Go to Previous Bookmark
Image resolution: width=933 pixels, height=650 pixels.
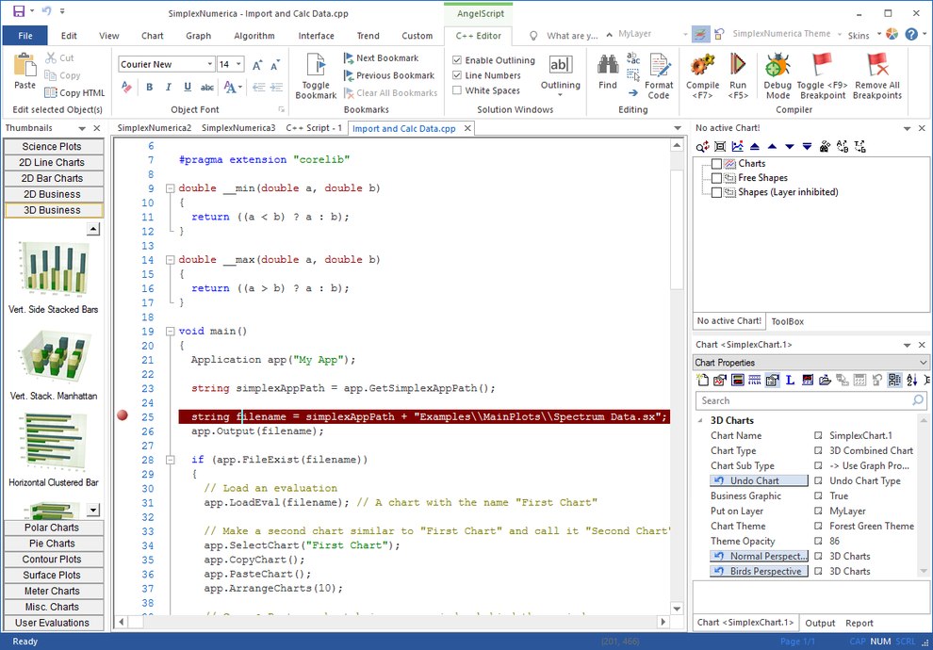pyautogui.click(x=389, y=75)
